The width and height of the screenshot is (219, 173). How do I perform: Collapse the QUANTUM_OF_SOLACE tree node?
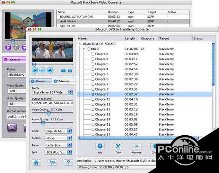point(80,44)
